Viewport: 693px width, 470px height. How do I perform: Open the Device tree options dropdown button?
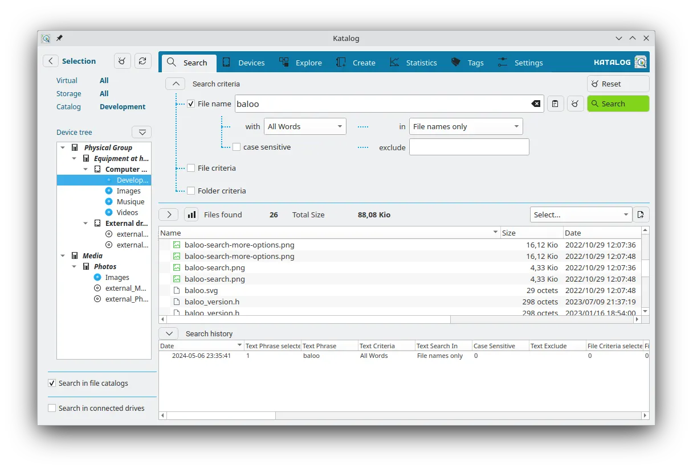142,132
